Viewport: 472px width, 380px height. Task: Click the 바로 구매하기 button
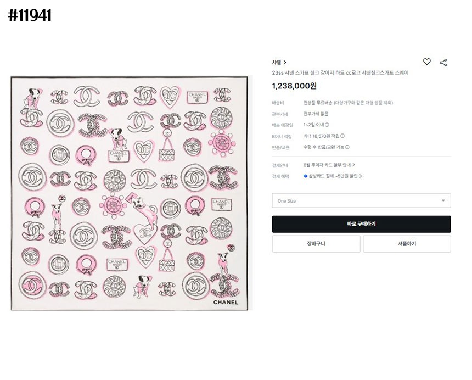coord(361,224)
